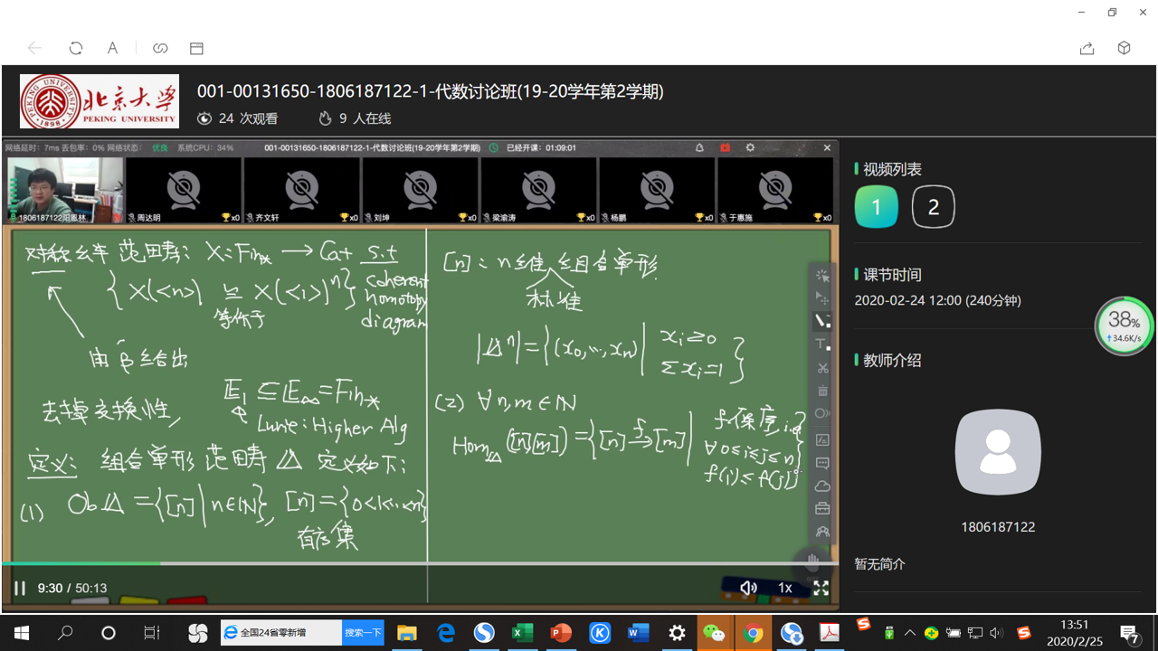Click the refresh icon in top toolbar
1158x651 pixels.
76,48
